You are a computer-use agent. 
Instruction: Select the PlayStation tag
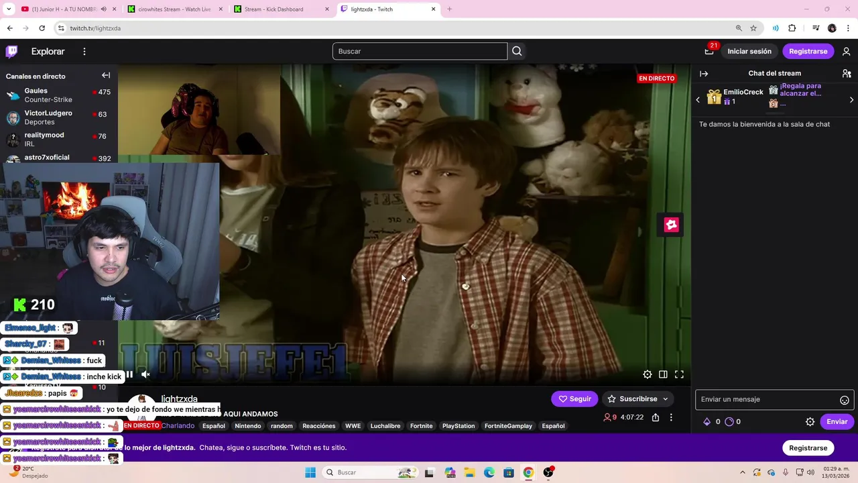click(x=458, y=426)
